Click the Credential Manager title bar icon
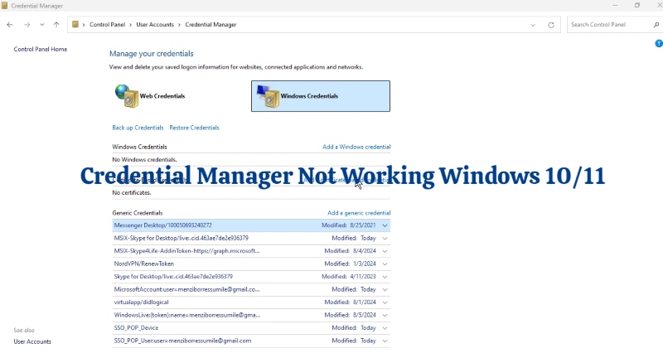The width and height of the screenshot is (663, 353). point(5,6)
